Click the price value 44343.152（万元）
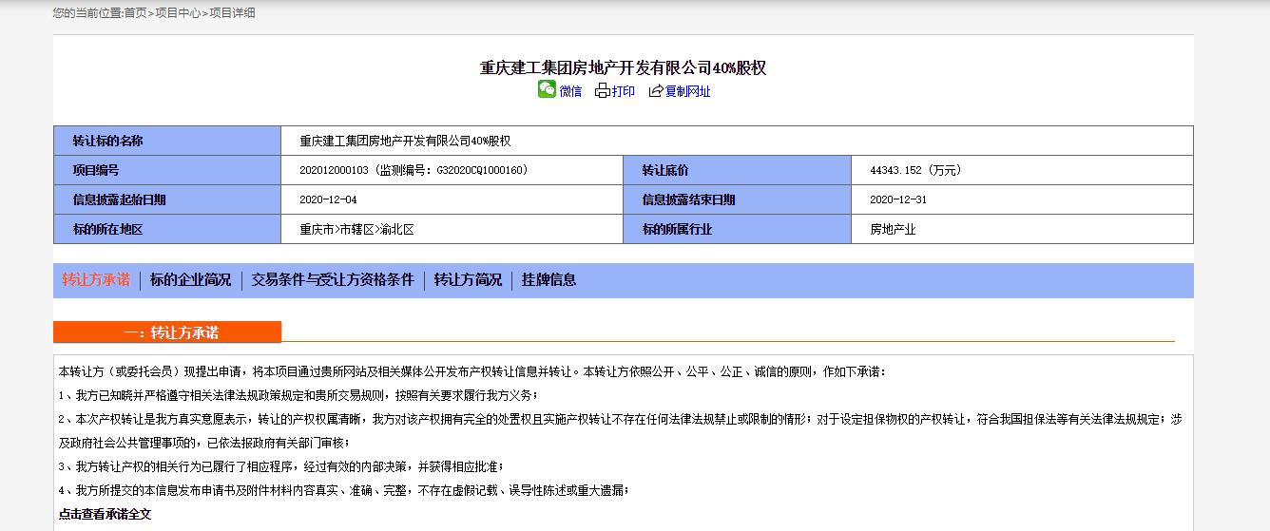This screenshot has height=531, width=1270. coord(917,170)
